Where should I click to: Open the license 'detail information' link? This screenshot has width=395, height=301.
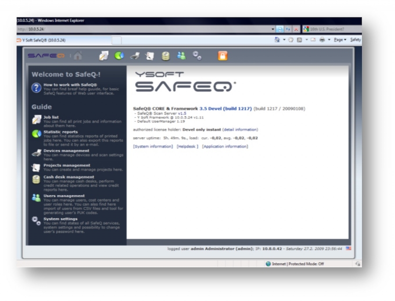click(240, 130)
